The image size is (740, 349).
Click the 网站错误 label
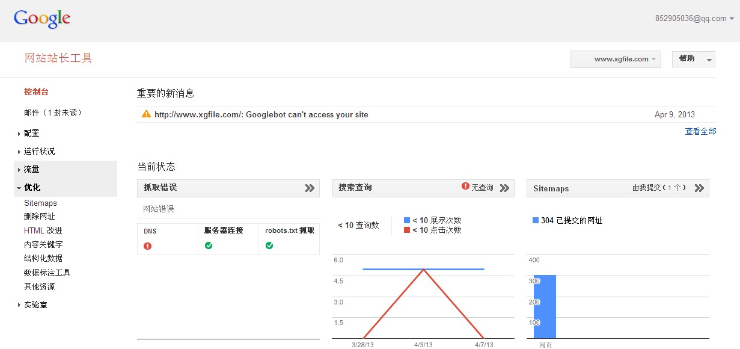[159, 209]
